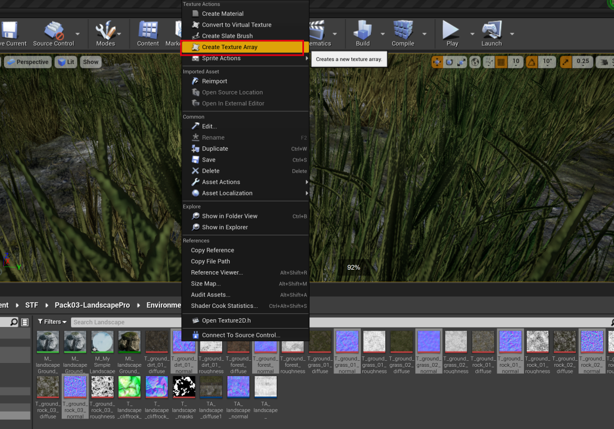Open the Show viewport flags menu
Image resolution: width=614 pixels, height=429 pixels.
pos(91,62)
